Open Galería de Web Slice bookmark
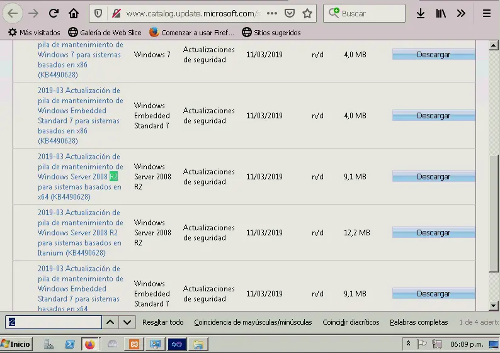Image resolution: width=500 pixels, height=353 pixels. tap(105, 33)
